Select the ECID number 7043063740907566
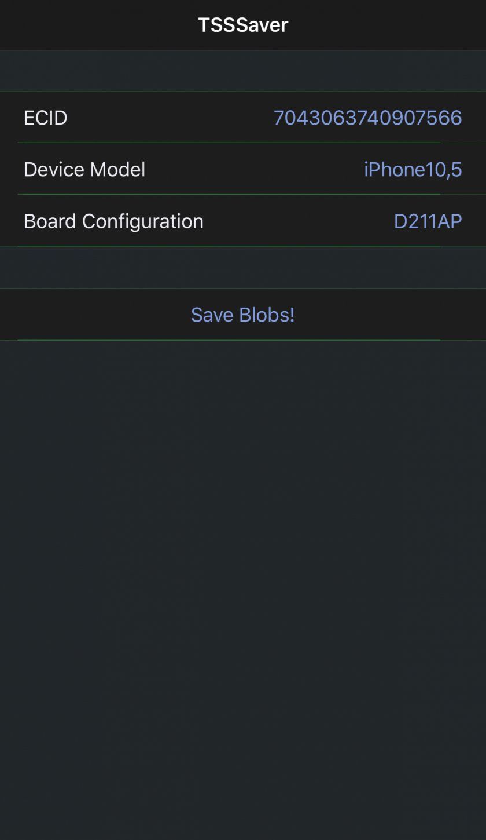The height and width of the screenshot is (840, 486). (x=367, y=118)
